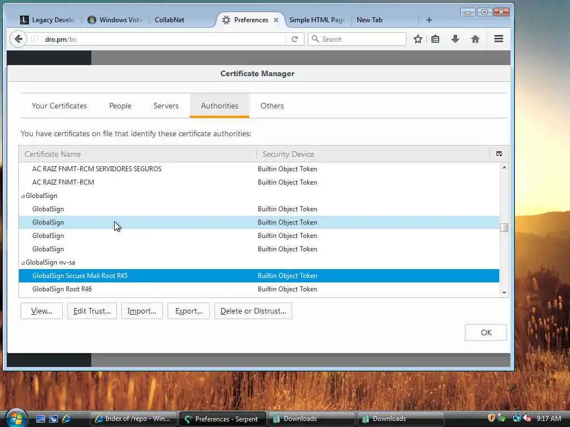570x427 pixels.
Task: Select GlobalSign Secure Mail Root R45 row
Action: [259, 276]
